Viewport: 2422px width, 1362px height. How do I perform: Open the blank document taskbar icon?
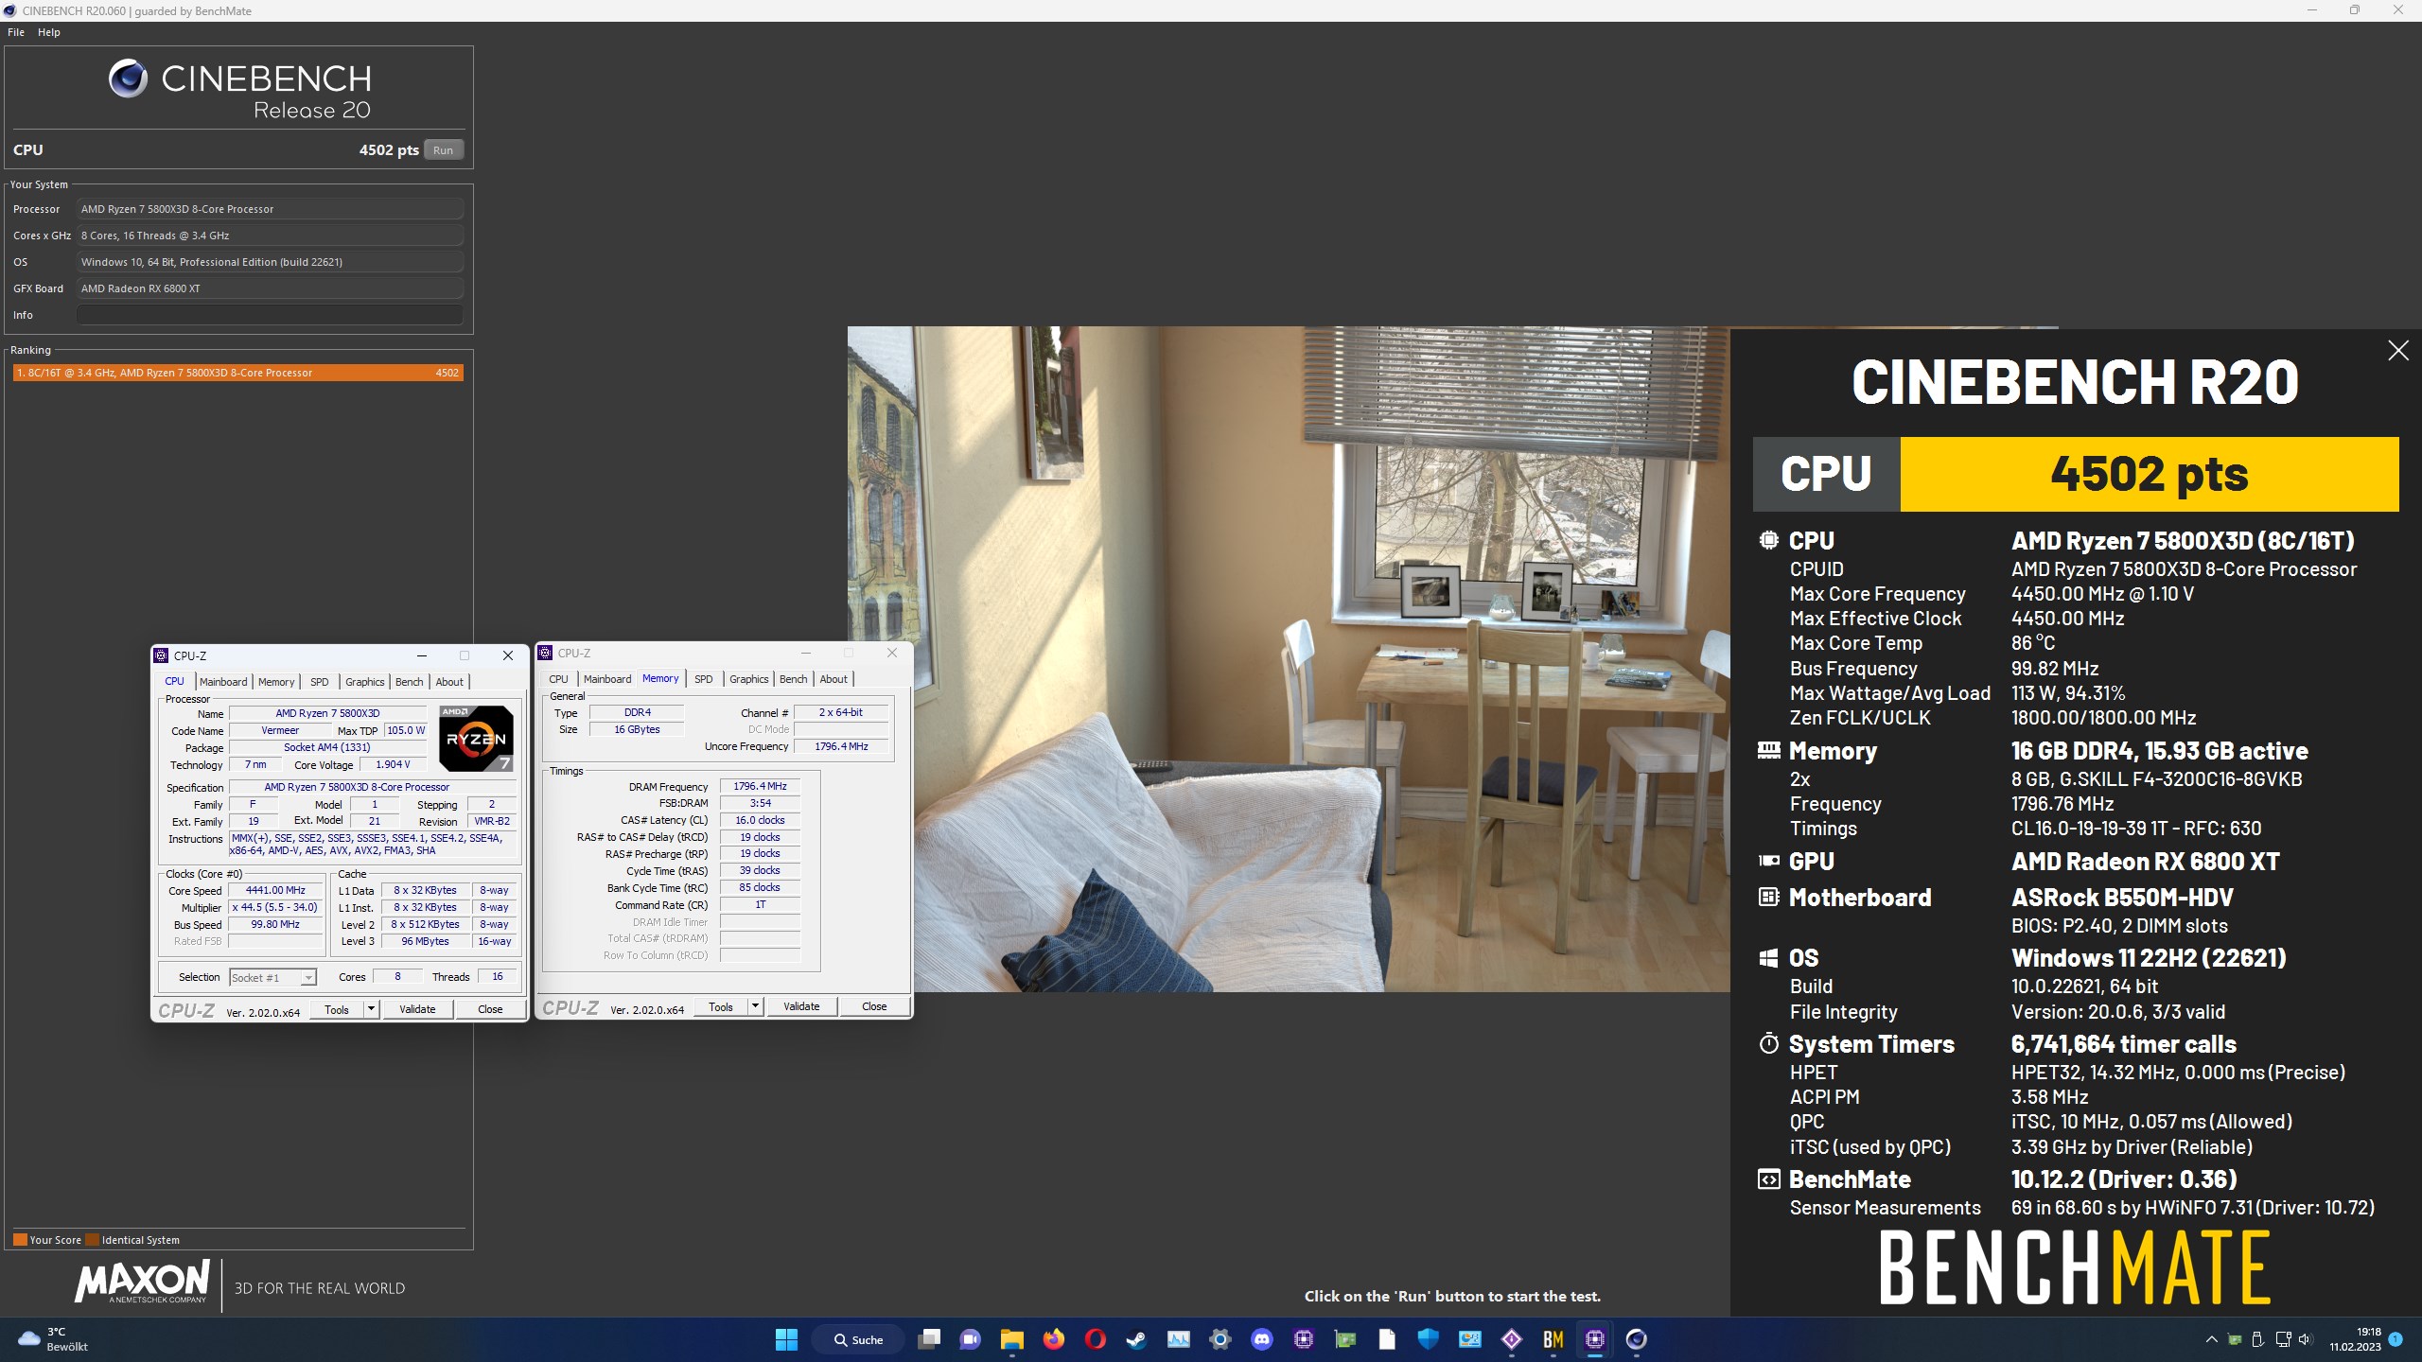pos(1387,1339)
